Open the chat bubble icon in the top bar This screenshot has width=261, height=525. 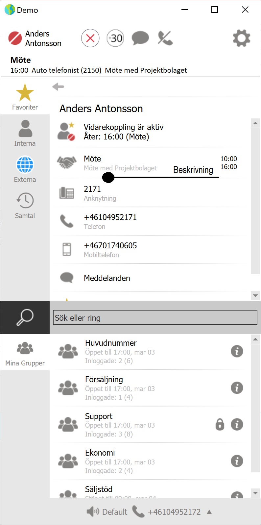[x=140, y=38]
